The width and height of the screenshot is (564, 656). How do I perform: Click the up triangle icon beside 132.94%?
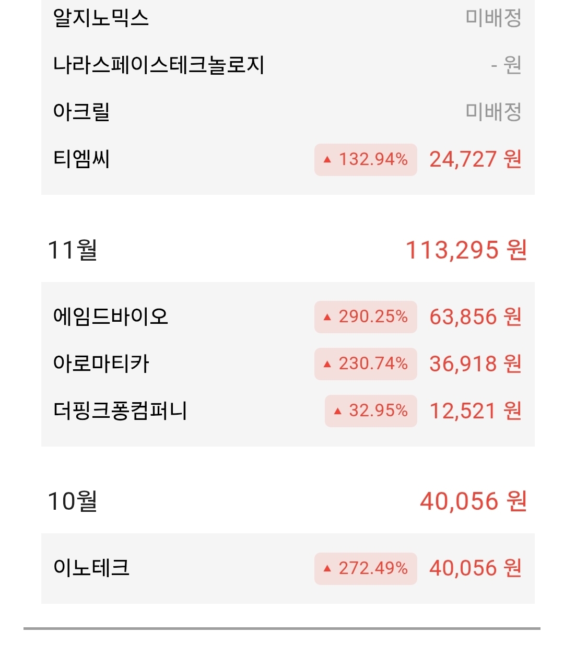(327, 160)
